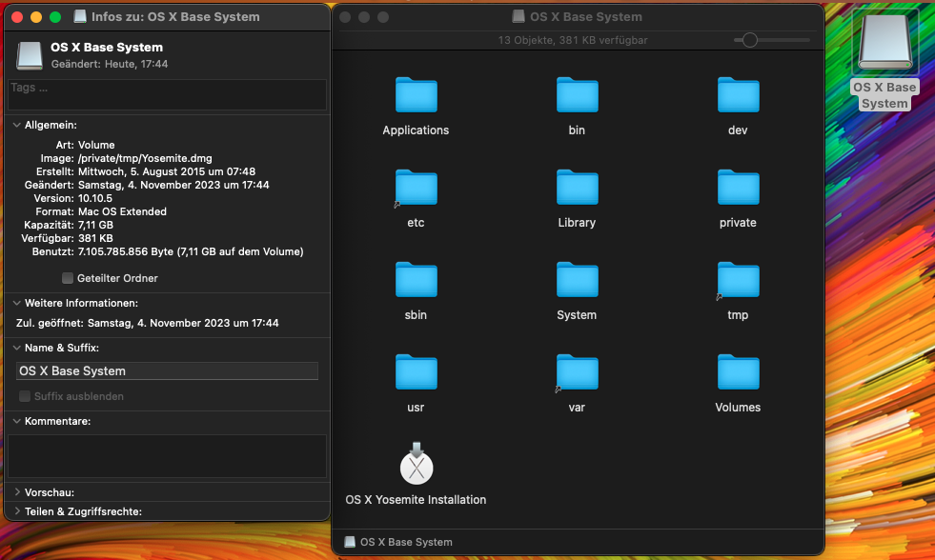The width and height of the screenshot is (935, 560).
Task: Click the Kapazität value 7,11 GB
Action: pos(95,225)
